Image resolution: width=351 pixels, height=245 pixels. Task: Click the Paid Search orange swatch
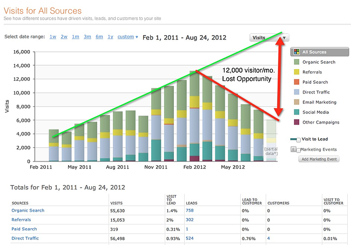[296, 82]
